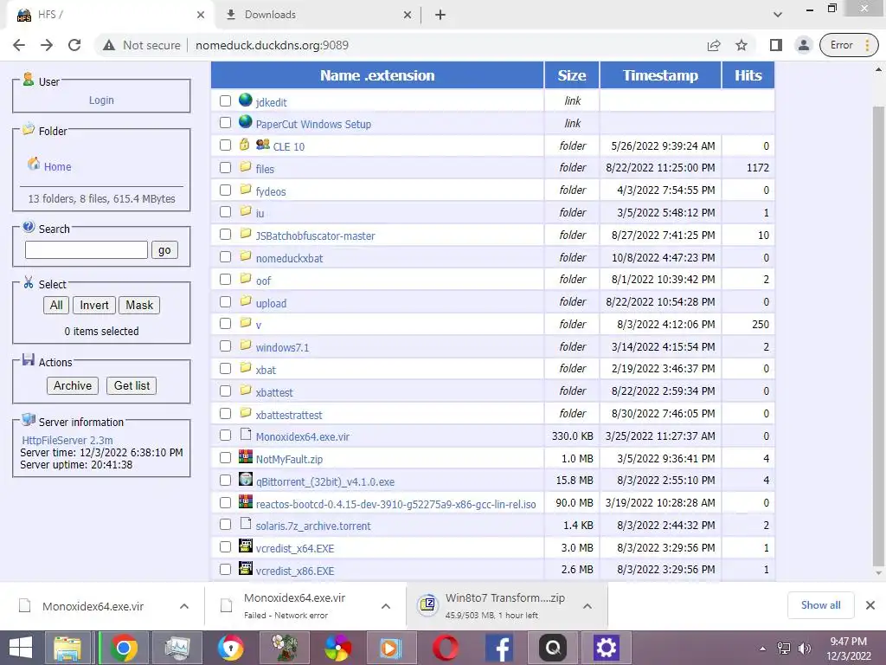Image resolution: width=886 pixels, height=665 pixels.
Task: Go forward to the next page
Action: 47,45
